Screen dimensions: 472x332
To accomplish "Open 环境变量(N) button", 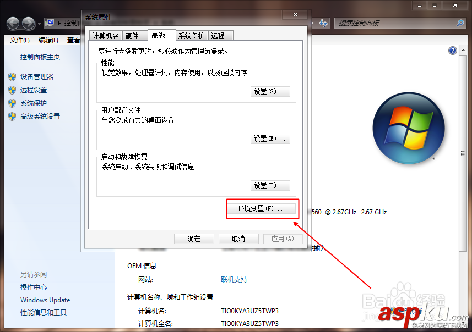I will click(x=261, y=208).
